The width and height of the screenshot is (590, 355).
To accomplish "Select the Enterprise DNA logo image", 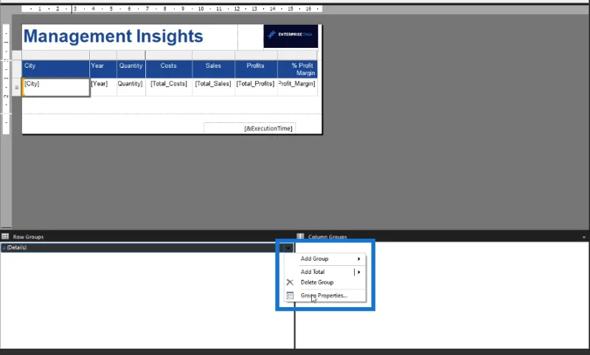I will pos(291,36).
